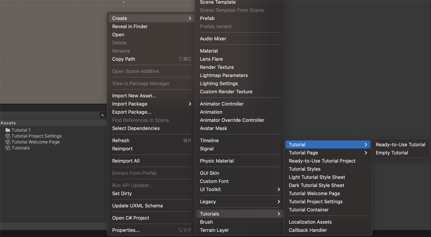Click Localization Assets menu item
Viewport: 431px width, 237px height.
[310, 222]
